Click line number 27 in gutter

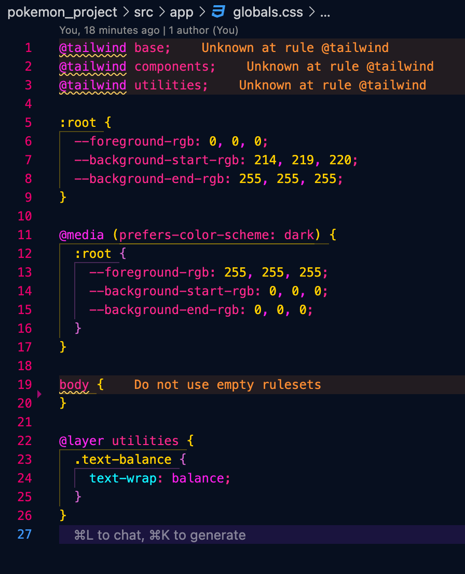tap(24, 534)
